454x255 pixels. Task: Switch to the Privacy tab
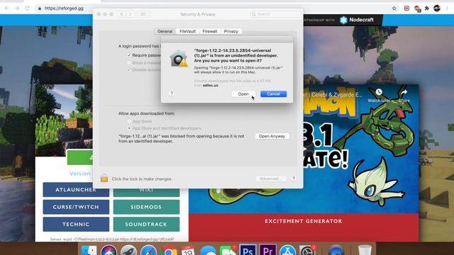point(231,31)
